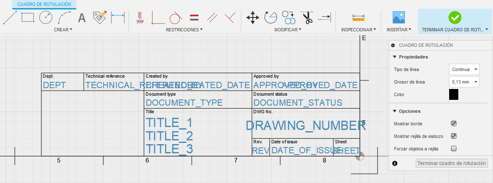Select the Extend tool
Image resolution: width=493 pixels, height=183 pixels.
point(325,17)
